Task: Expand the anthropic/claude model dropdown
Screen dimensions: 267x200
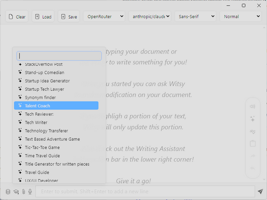Action: [150, 16]
